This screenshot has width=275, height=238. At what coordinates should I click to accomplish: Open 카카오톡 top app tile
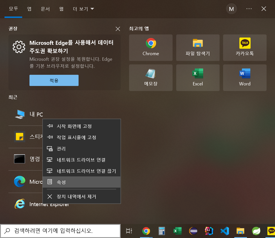click(x=245, y=48)
